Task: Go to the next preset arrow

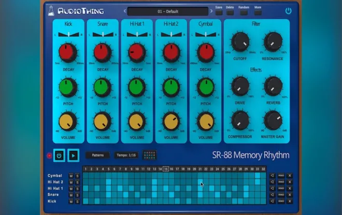Action: pyautogui.click(x=211, y=11)
